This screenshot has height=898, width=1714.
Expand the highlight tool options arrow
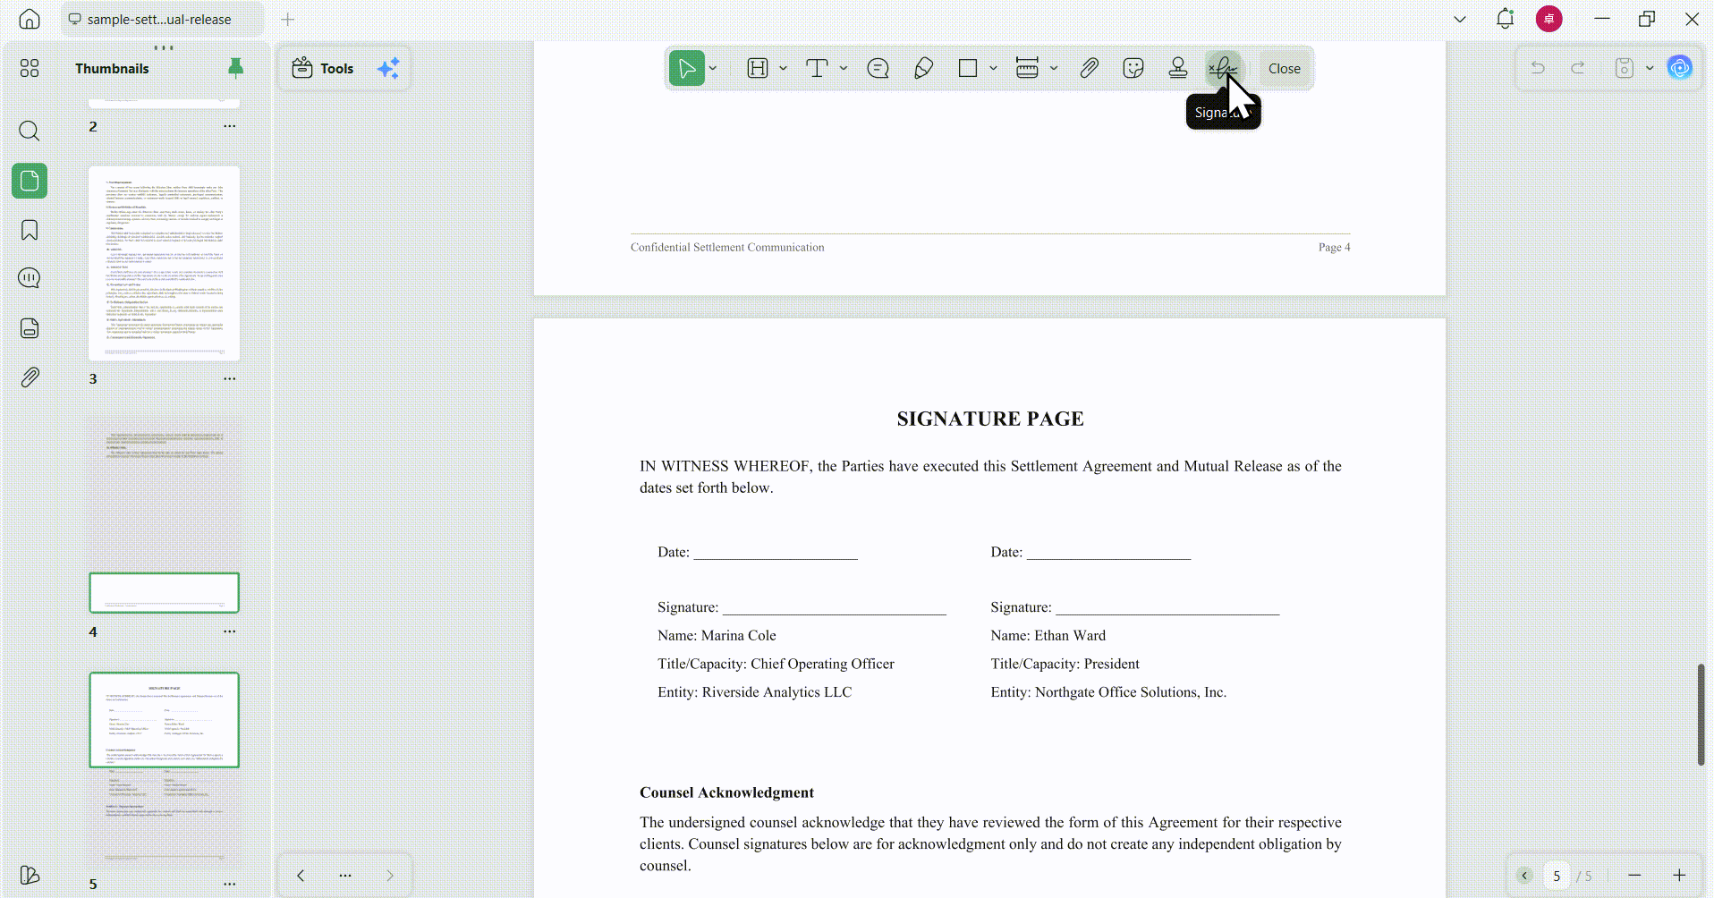point(783,68)
